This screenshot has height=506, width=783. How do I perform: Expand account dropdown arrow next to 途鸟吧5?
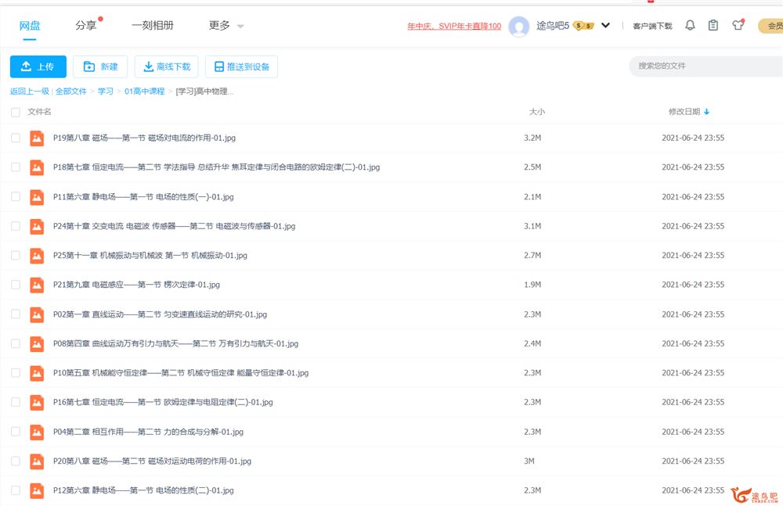click(605, 26)
